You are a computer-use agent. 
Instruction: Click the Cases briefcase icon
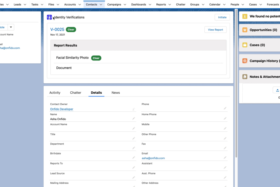click(x=245, y=45)
